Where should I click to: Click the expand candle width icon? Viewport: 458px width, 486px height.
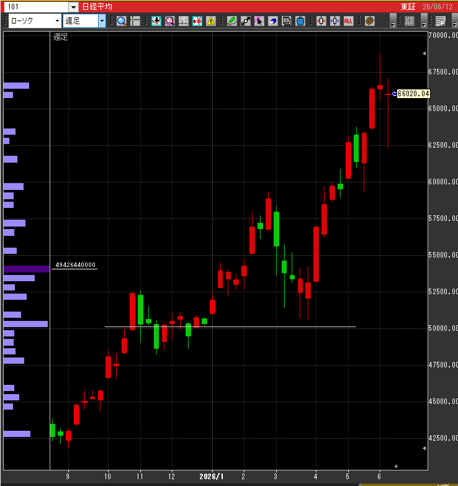(x=321, y=21)
